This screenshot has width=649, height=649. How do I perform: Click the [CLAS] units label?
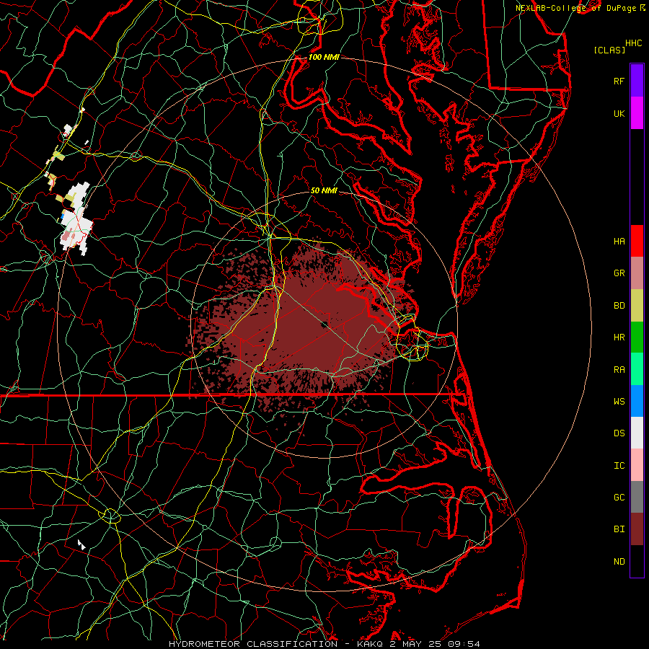click(x=609, y=50)
